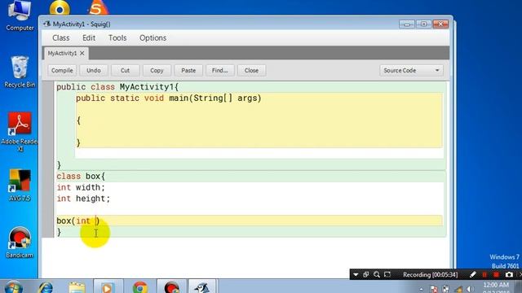The image size is (522, 293).
Task: Click the Action Center flag tray icon
Action: click(434, 289)
